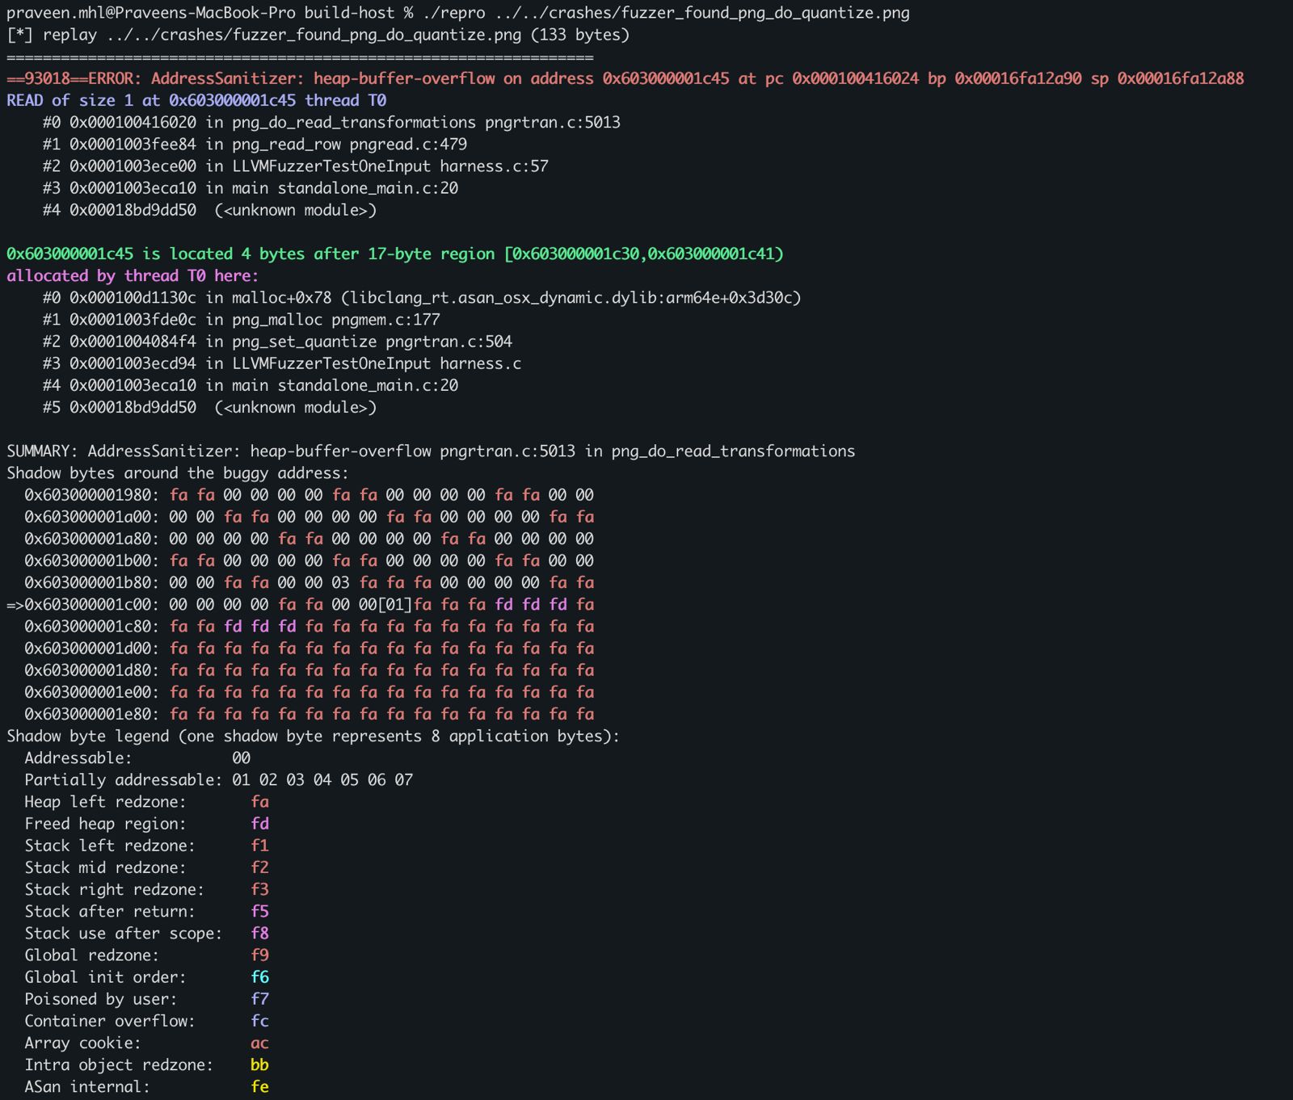This screenshot has height=1100, width=1293.
Task: Click shadow row 0x603000001b00
Action: pos(309,560)
